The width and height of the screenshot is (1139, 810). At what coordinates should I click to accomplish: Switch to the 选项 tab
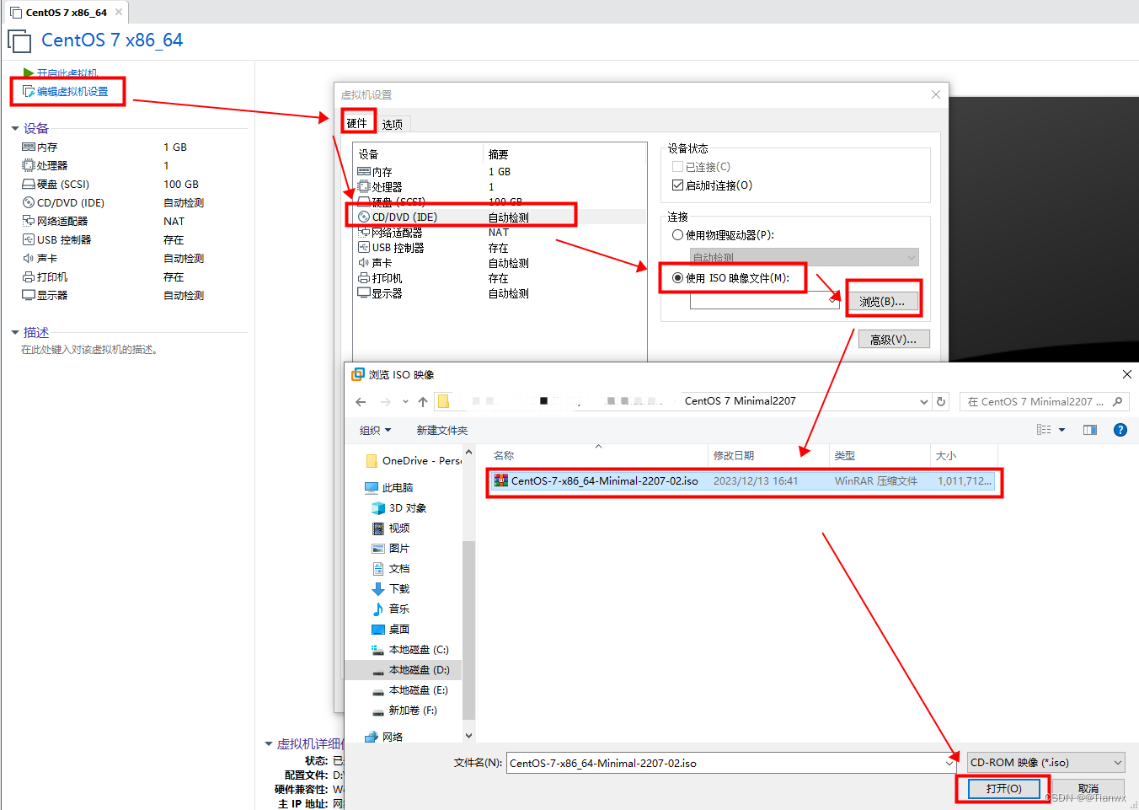click(x=393, y=124)
